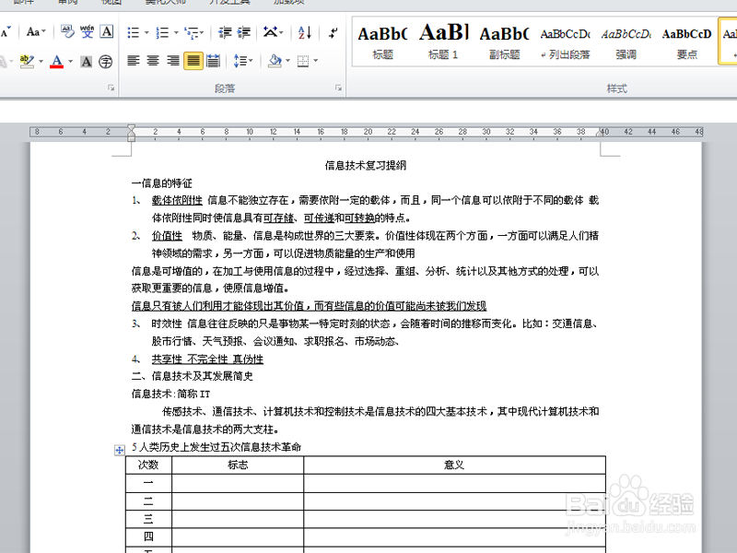Apply the 列出段落 style
Viewport: 737px width, 553px height.
566,42
